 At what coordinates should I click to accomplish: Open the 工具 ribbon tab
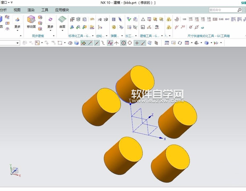45,10
